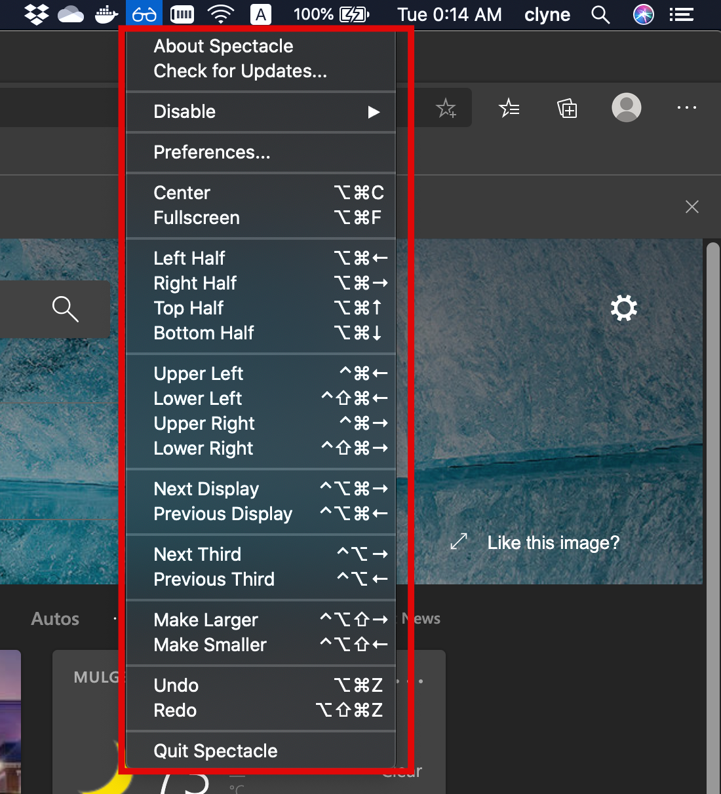Close the Edge notification bar with X

tap(692, 207)
